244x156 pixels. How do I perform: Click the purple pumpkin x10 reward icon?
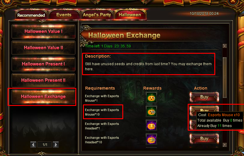click(151, 139)
